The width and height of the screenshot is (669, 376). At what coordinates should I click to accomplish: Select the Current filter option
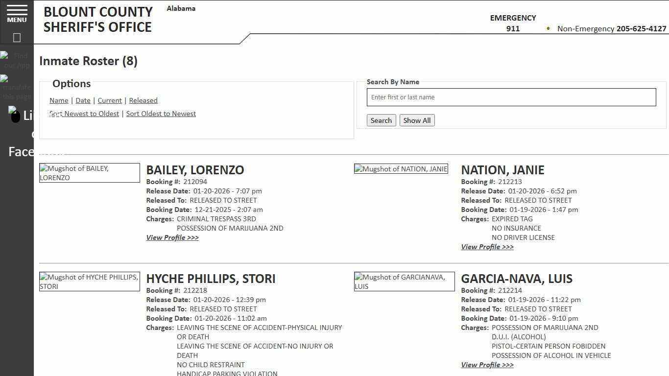[109, 100]
